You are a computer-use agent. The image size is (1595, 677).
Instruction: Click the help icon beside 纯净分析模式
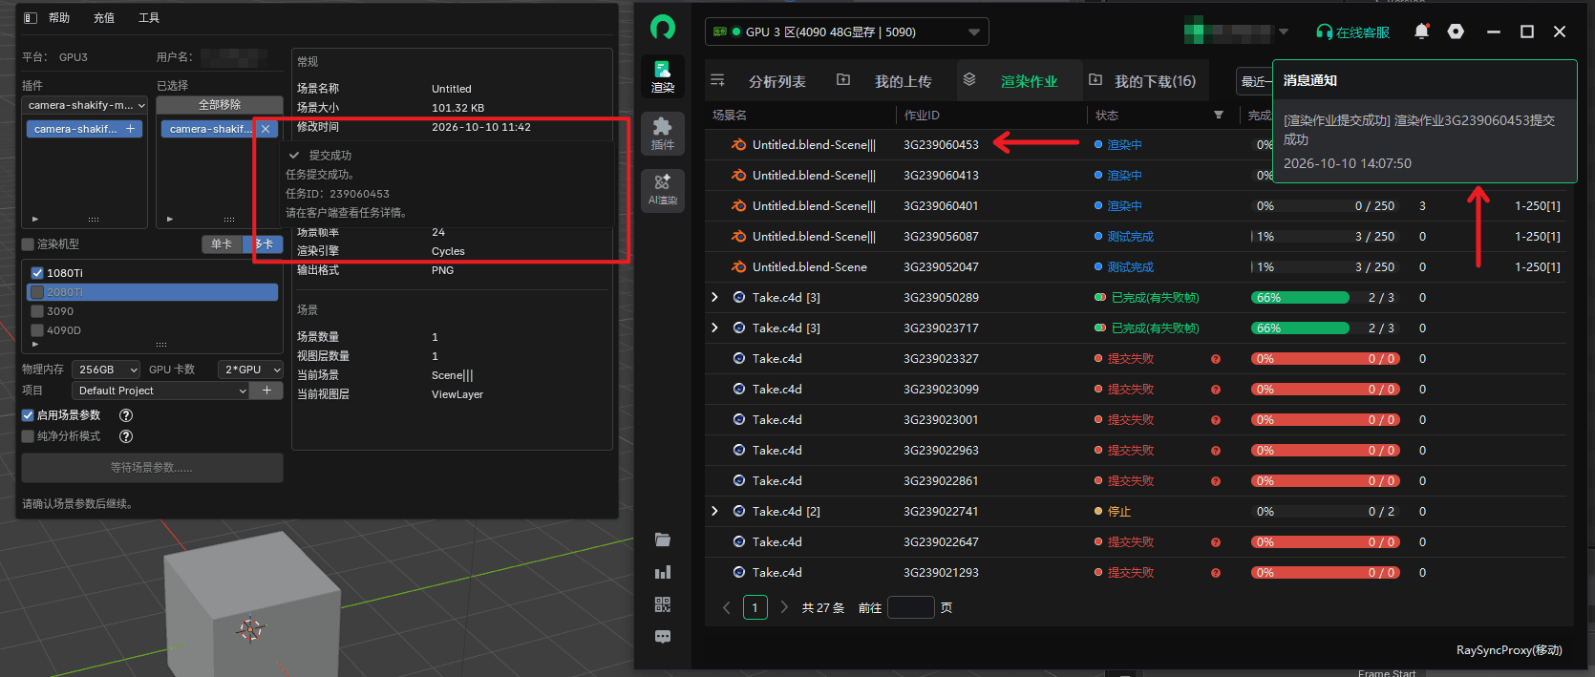pos(126,436)
